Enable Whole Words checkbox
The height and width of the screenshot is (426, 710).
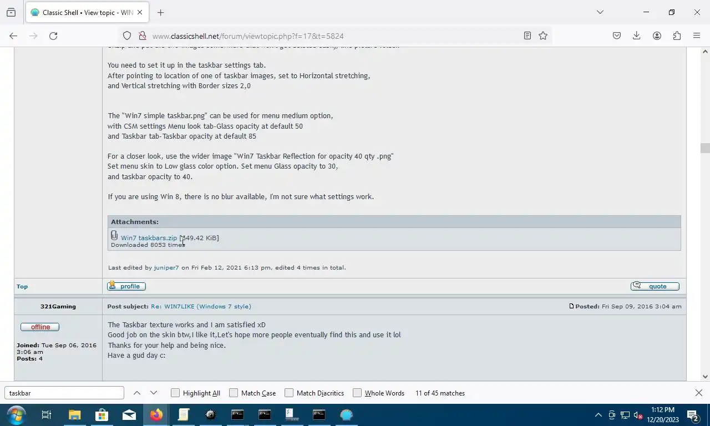pos(357,393)
